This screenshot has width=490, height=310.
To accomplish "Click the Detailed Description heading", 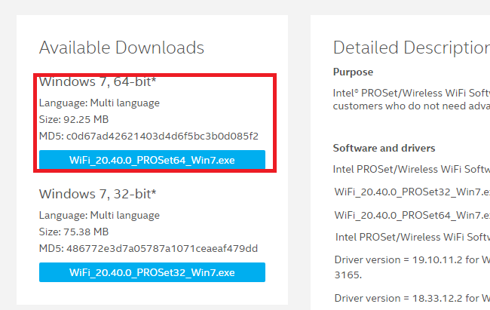I will (411, 48).
